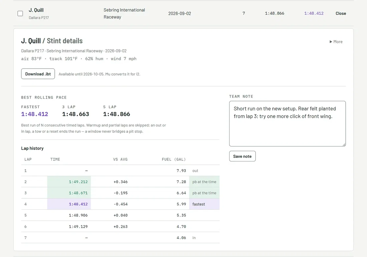367x257 pixels.
Task: Click the BEST ROLLING PACE label
Action: pyautogui.click(x=44, y=98)
